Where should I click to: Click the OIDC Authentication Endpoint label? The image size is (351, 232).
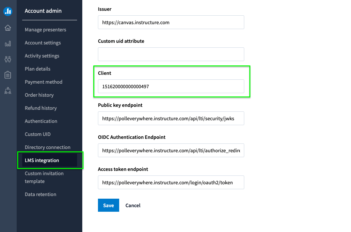132,137
